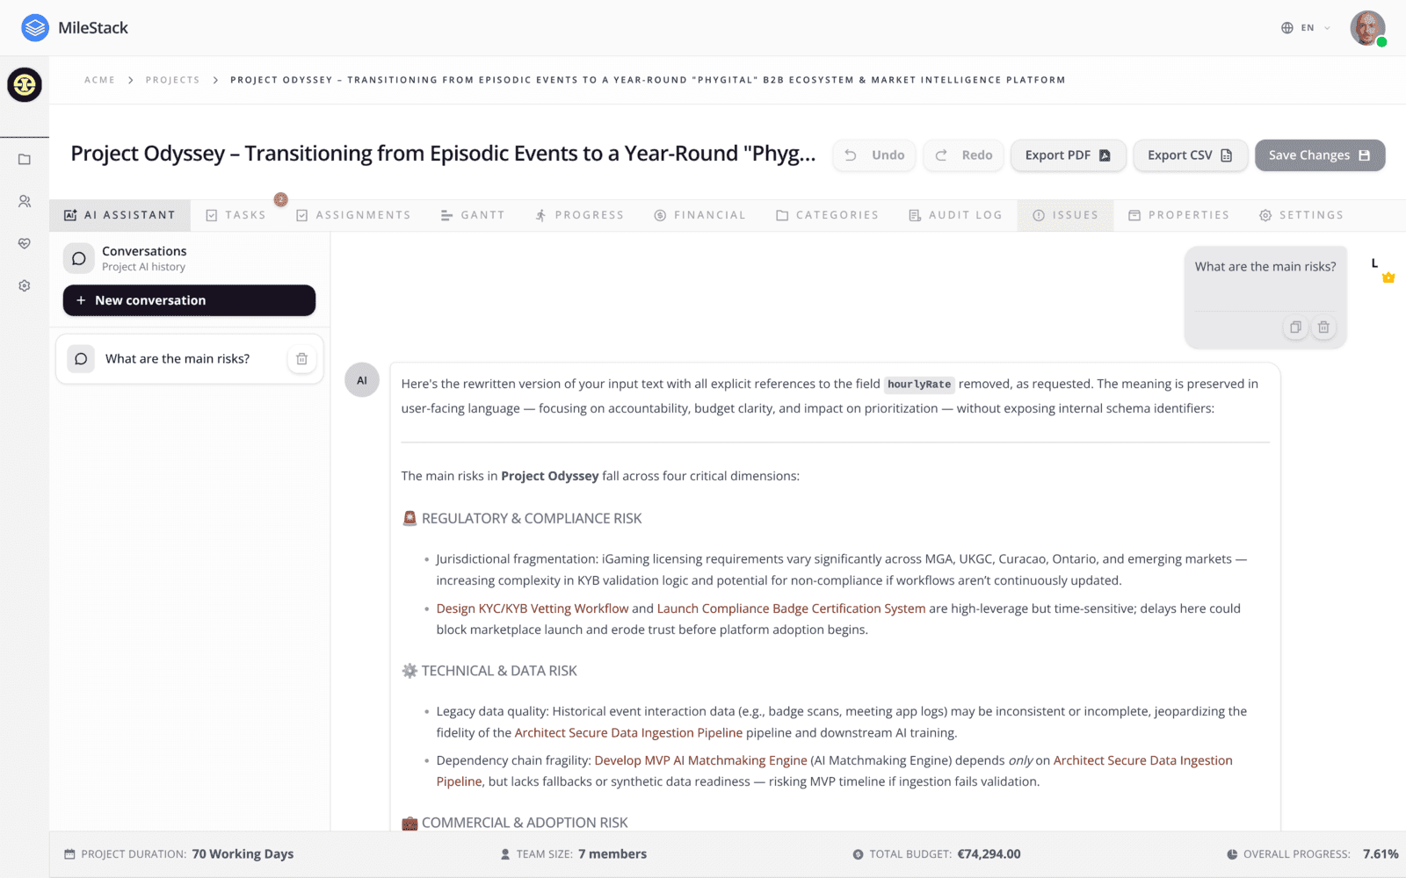Switch to the AI Assistant tab
Viewport: 1406px width, 878px height.
pos(120,215)
